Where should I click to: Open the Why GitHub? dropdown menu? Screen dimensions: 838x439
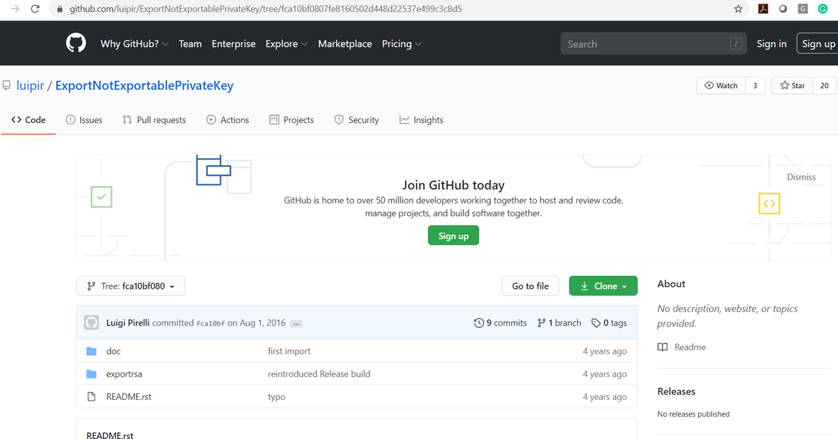(134, 44)
